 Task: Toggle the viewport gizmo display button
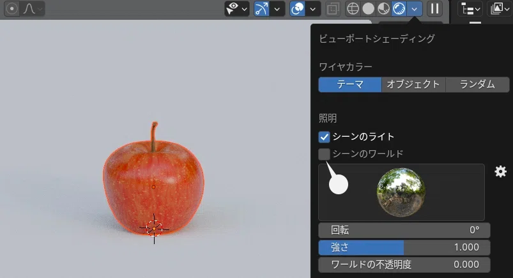click(x=261, y=9)
